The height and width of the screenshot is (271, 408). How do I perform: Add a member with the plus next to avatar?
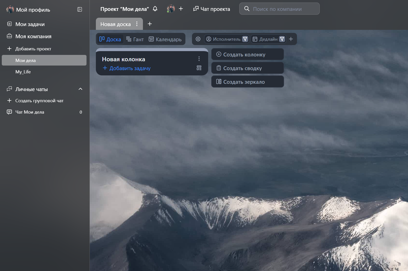point(181,9)
